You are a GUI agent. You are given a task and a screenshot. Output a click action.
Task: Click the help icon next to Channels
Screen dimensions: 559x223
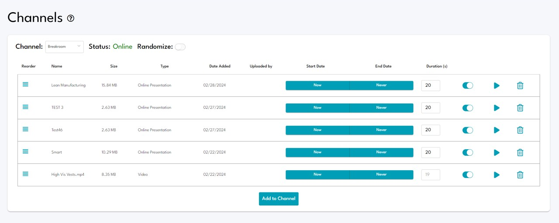click(x=71, y=18)
